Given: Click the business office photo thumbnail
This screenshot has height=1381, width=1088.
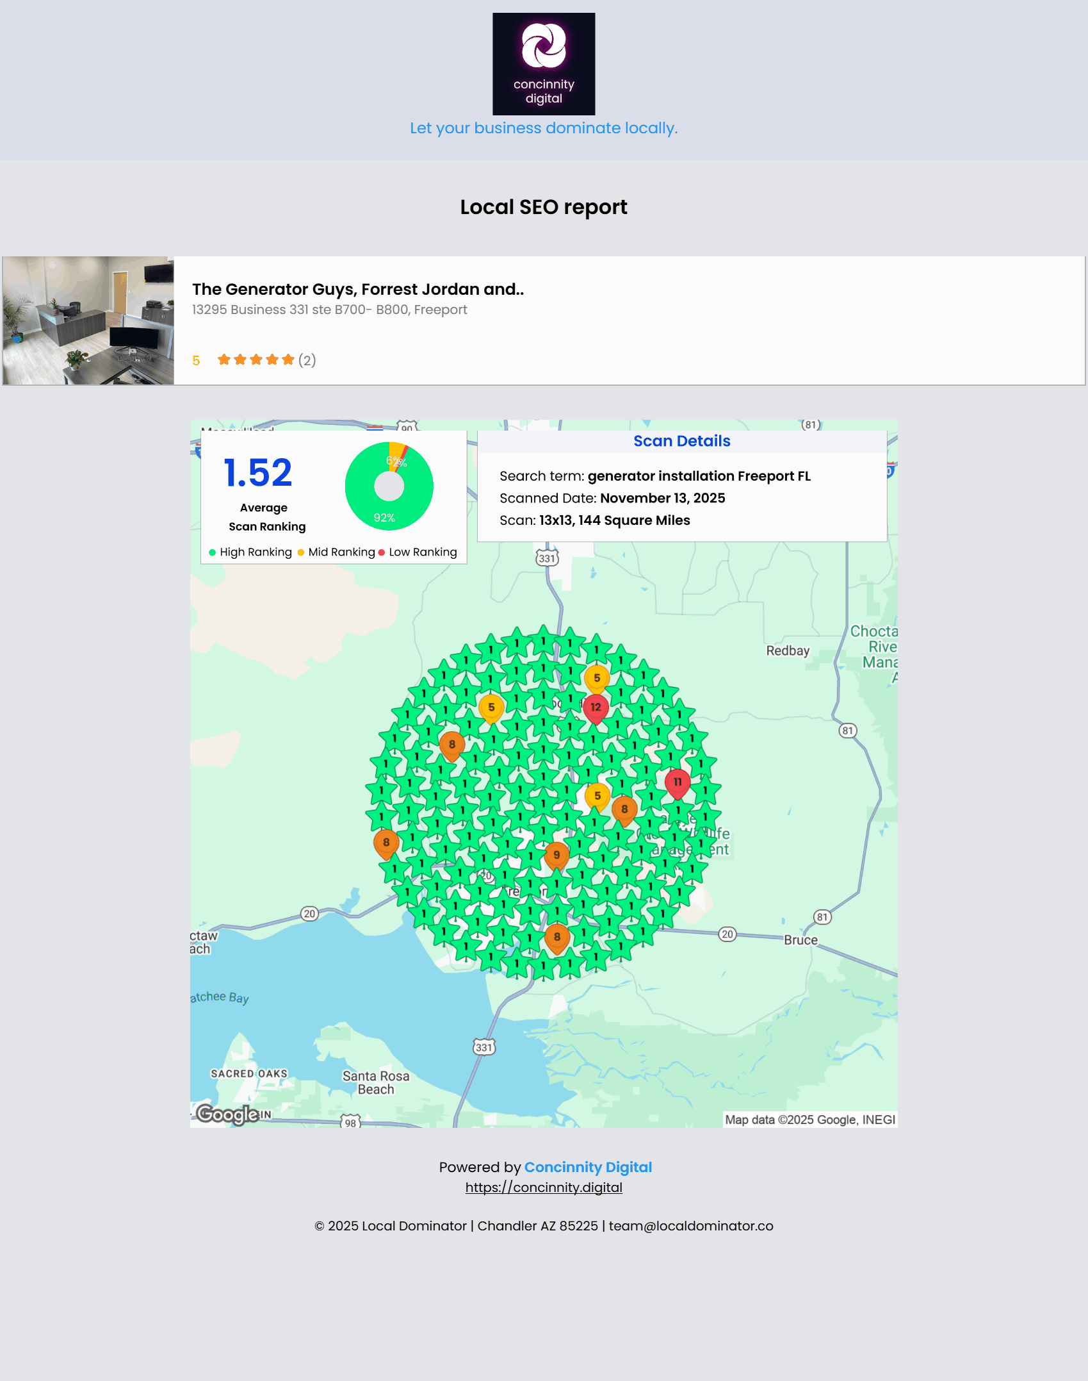Looking at the screenshot, I should coord(88,320).
